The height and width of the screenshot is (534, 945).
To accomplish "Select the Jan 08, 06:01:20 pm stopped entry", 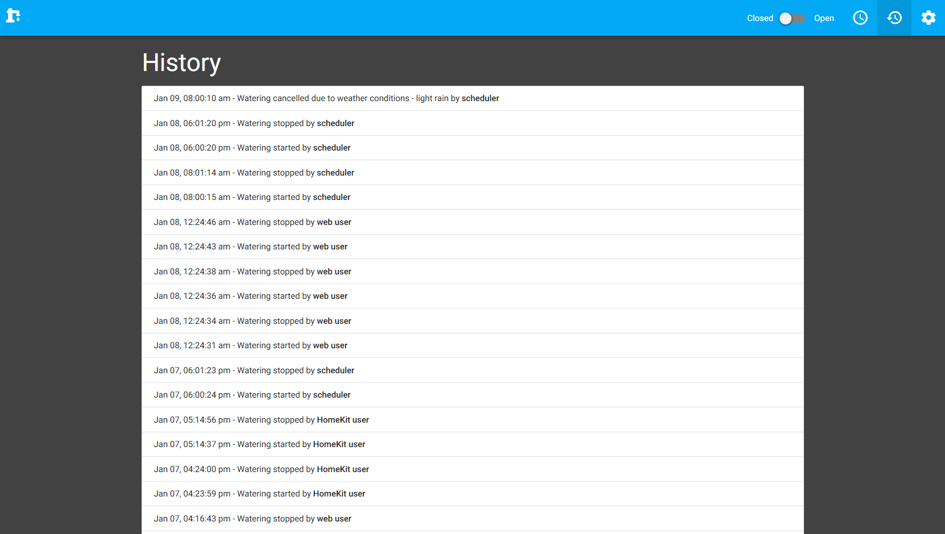I will [x=472, y=123].
